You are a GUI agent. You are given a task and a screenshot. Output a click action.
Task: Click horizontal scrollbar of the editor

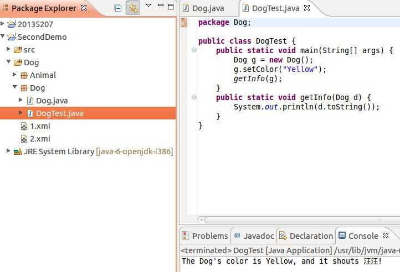tap(302, 219)
